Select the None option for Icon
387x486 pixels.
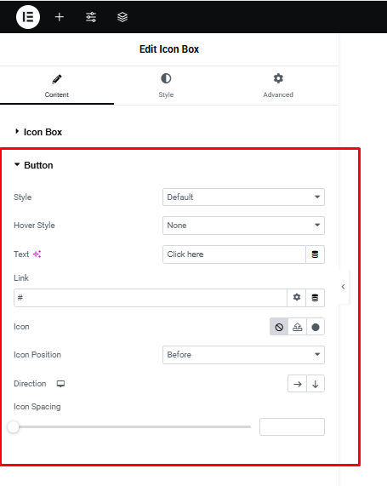coord(279,327)
